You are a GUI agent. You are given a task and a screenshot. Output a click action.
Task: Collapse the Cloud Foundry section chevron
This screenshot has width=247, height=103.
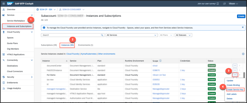[32, 32]
